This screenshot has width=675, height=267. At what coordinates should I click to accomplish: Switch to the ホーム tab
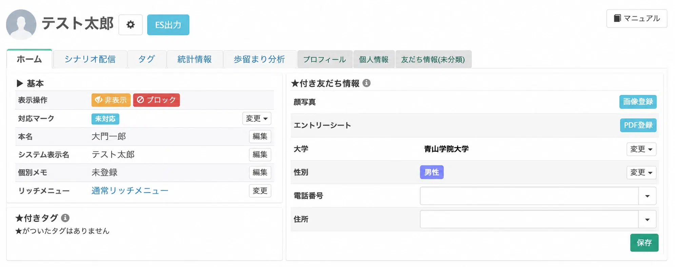[x=29, y=59]
